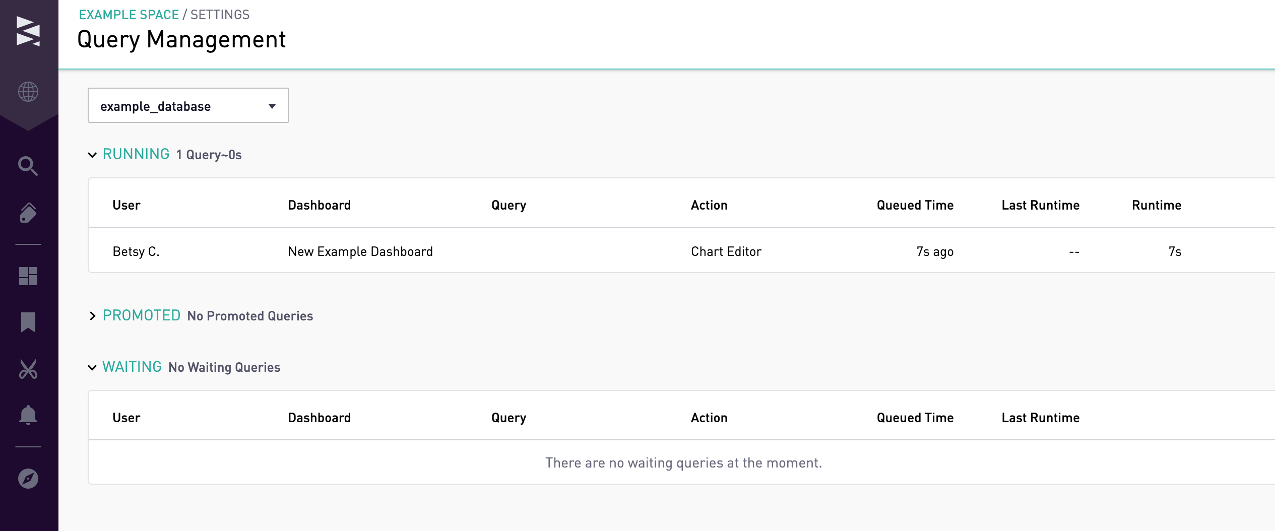
Task: Click the 1 Query~0s summary text
Action: point(209,155)
